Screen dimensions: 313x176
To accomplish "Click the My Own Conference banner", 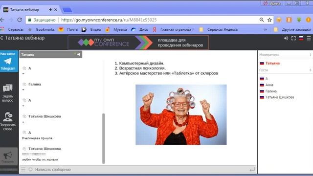I will pos(138,43).
